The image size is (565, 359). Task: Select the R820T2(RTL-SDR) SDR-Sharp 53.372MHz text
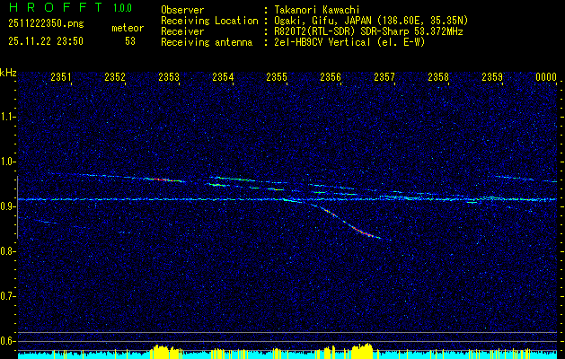point(368,31)
